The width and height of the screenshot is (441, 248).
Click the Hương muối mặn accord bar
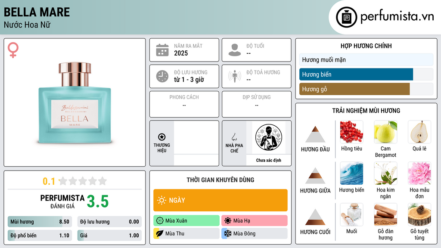pyautogui.click(x=366, y=59)
